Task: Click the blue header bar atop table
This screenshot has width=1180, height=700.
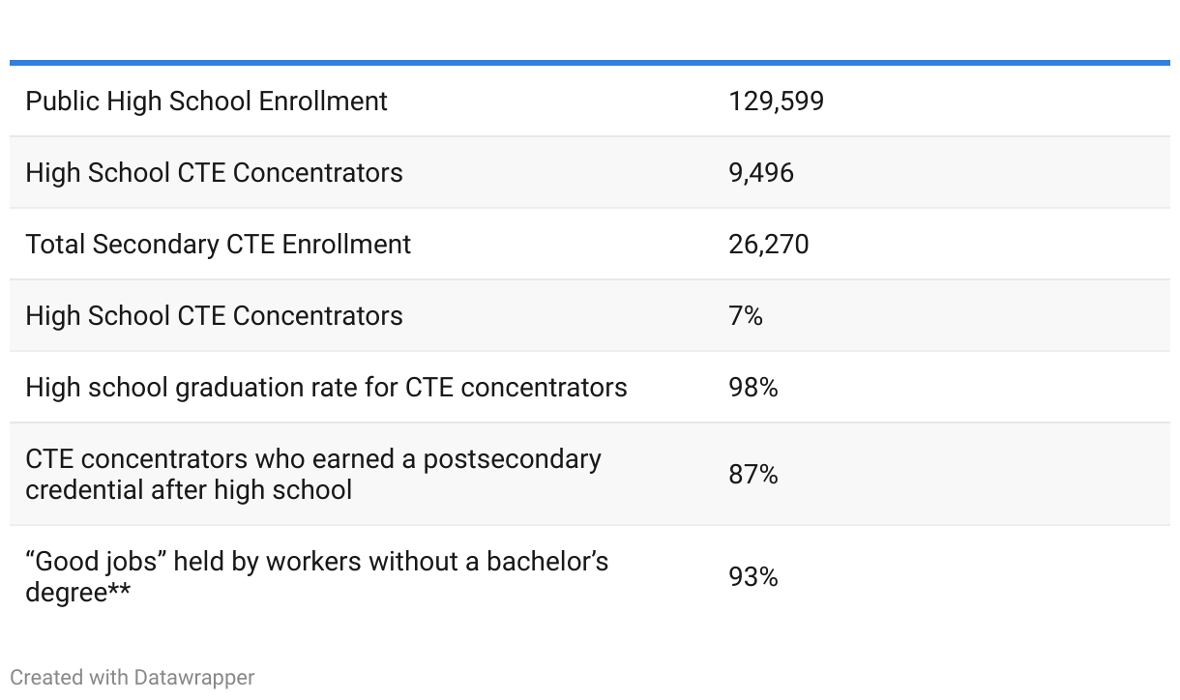Action: [x=590, y=63]
